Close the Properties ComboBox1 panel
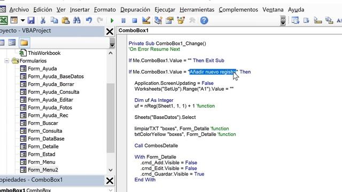The height and width of the screenshot is (192, 342). [x=110, y=181]
